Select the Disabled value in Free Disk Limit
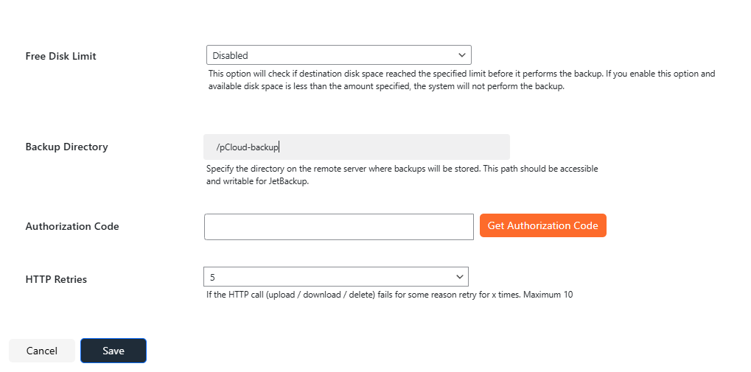This screenshot has height=372, width=751. [x=231, y=55]
